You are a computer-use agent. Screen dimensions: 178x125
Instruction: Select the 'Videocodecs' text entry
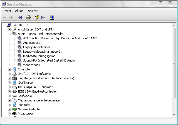[31, 65]
